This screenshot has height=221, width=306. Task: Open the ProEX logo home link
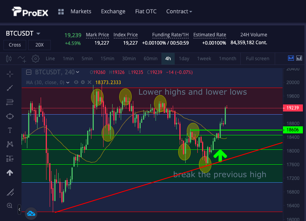[30, 11]
